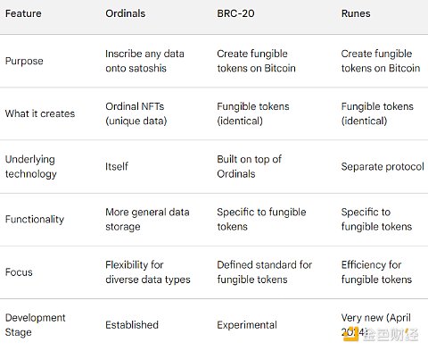Click the yellow watermark logo icon
Screen dimensions: 428x351
click(x=351, y=334)
